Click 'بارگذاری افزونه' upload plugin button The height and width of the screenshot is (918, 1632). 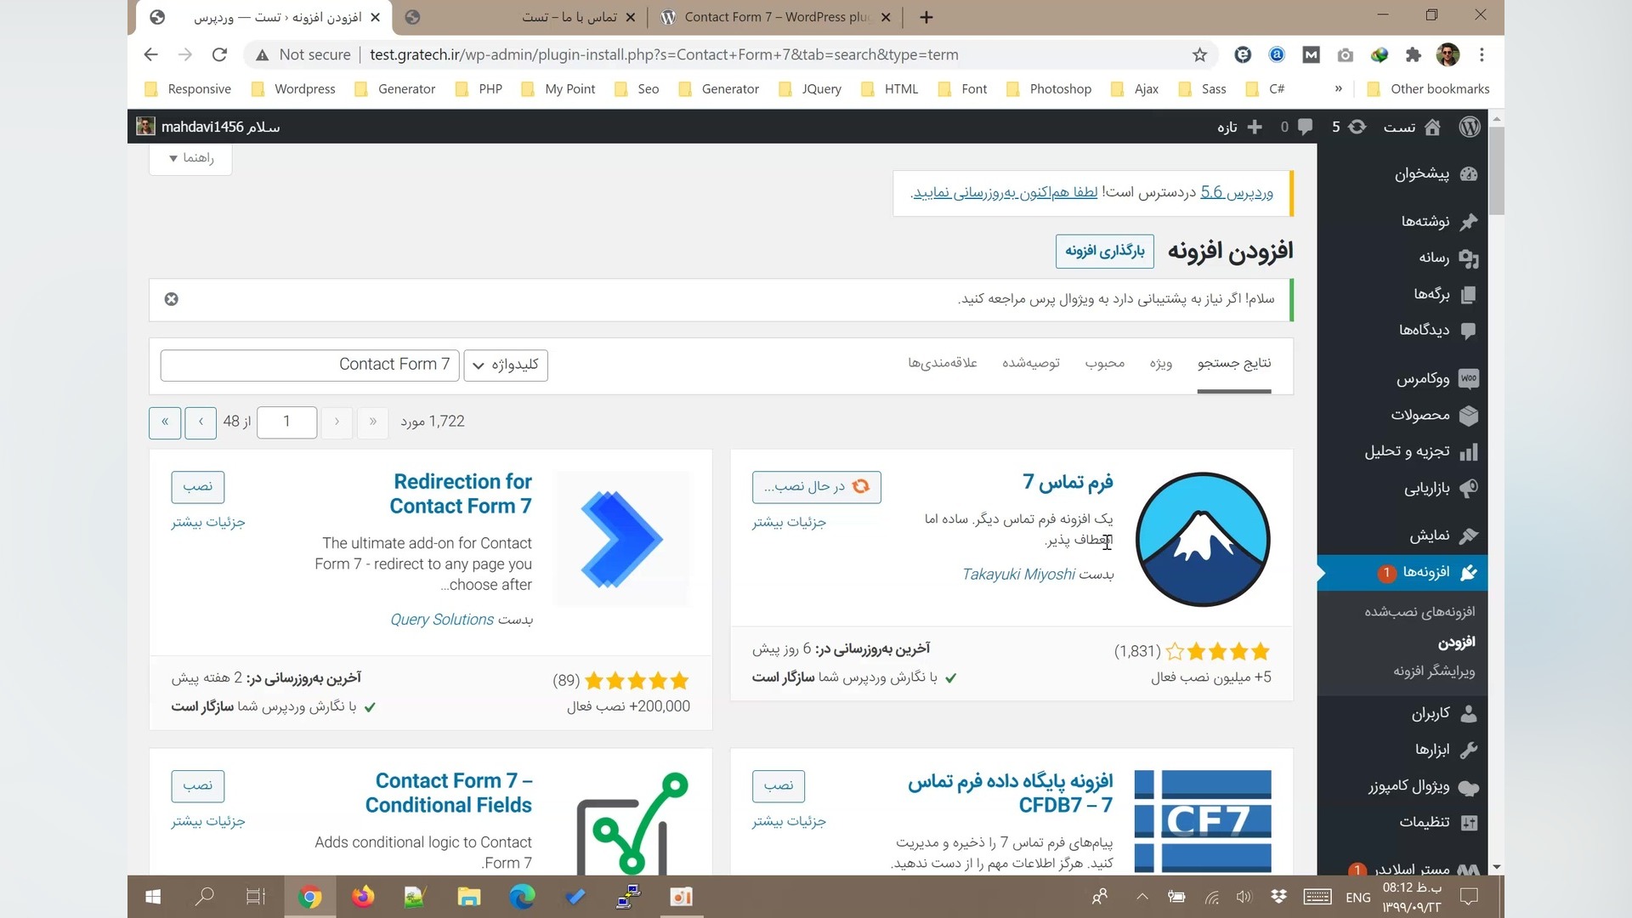point(1105,252)
